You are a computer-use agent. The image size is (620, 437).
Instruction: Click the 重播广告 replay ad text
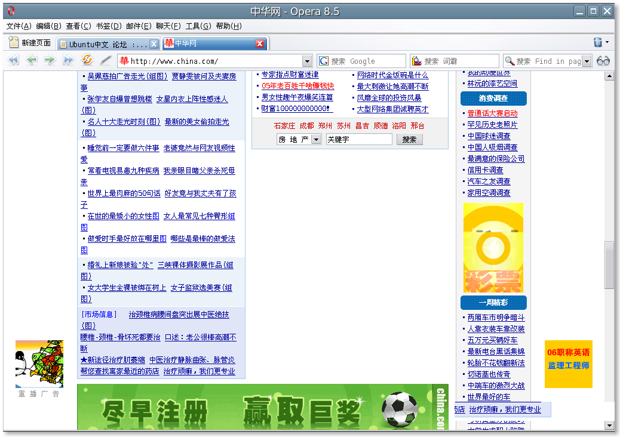(39, 394)
